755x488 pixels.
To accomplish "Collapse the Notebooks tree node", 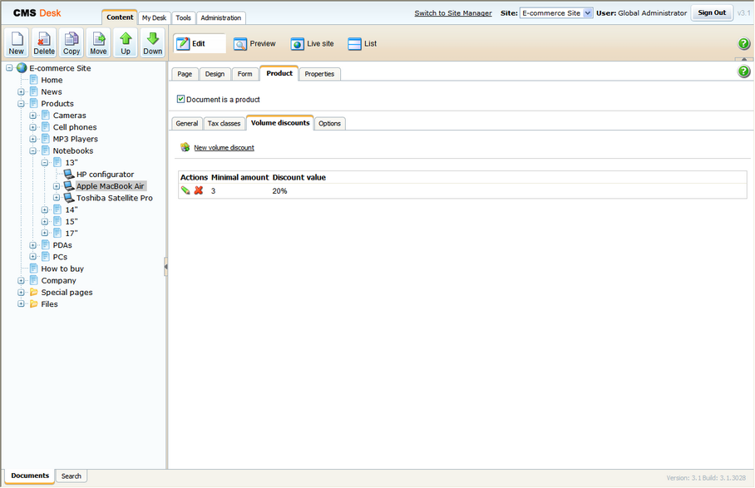I will (x=33, y=151).
